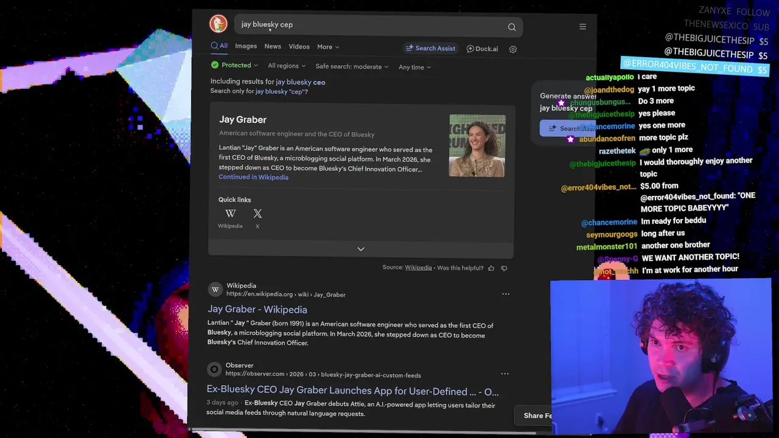Viewport: 779px width, 438px height.
Task: Click the observer.com result URL
Action: coord(323,375)
